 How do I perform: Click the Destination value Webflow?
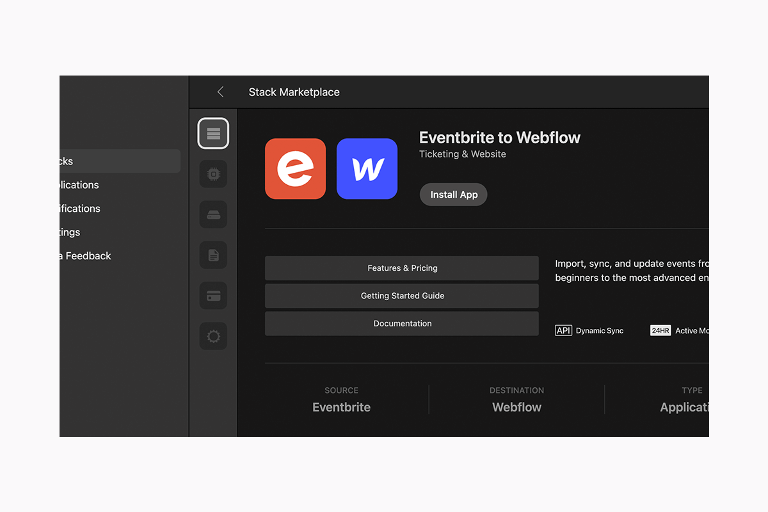click(516, 407)
